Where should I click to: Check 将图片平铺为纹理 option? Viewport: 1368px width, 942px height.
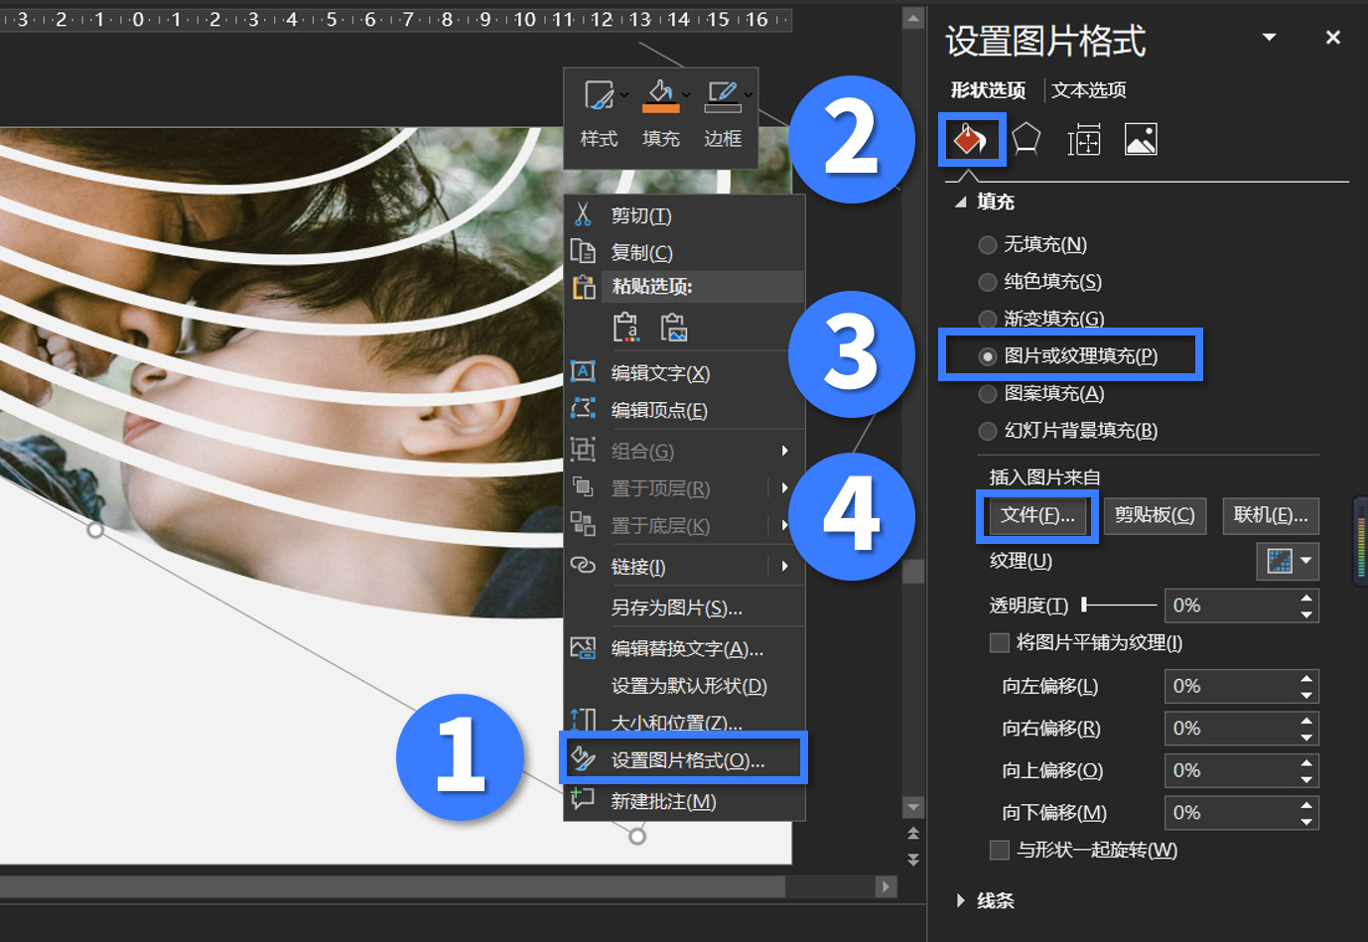[1000, 642]
